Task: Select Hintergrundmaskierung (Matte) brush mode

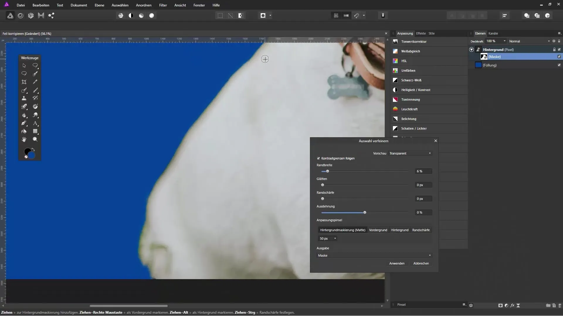Action: [x=343, y=230]
